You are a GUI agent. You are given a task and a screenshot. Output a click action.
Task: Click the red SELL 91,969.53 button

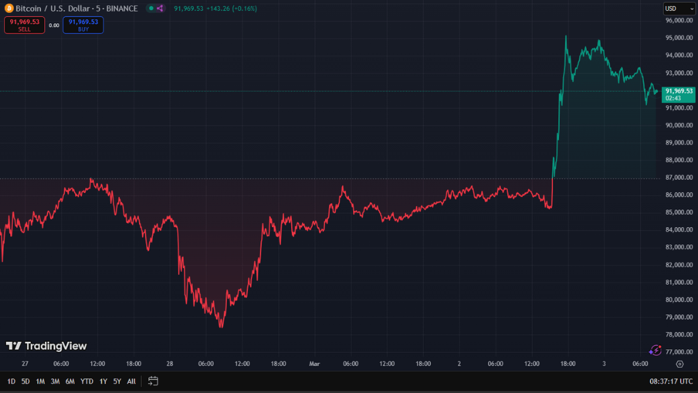(x=25, y=25)
